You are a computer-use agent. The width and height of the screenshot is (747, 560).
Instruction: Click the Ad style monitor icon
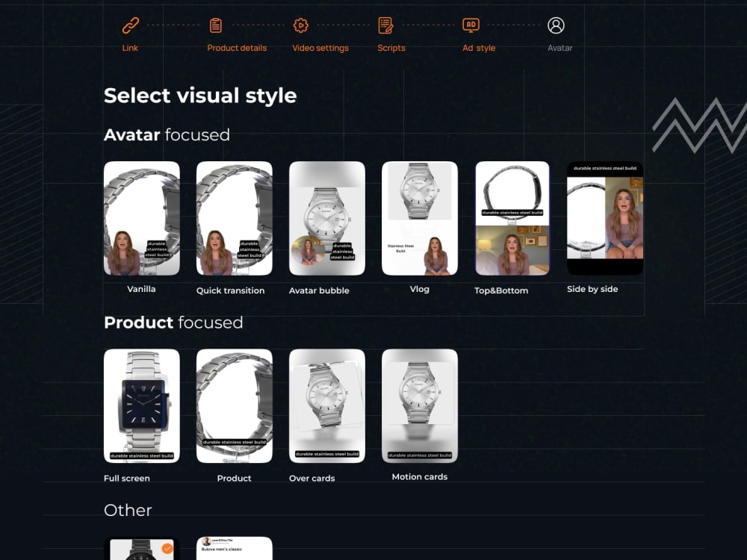(x=471, y=25)
